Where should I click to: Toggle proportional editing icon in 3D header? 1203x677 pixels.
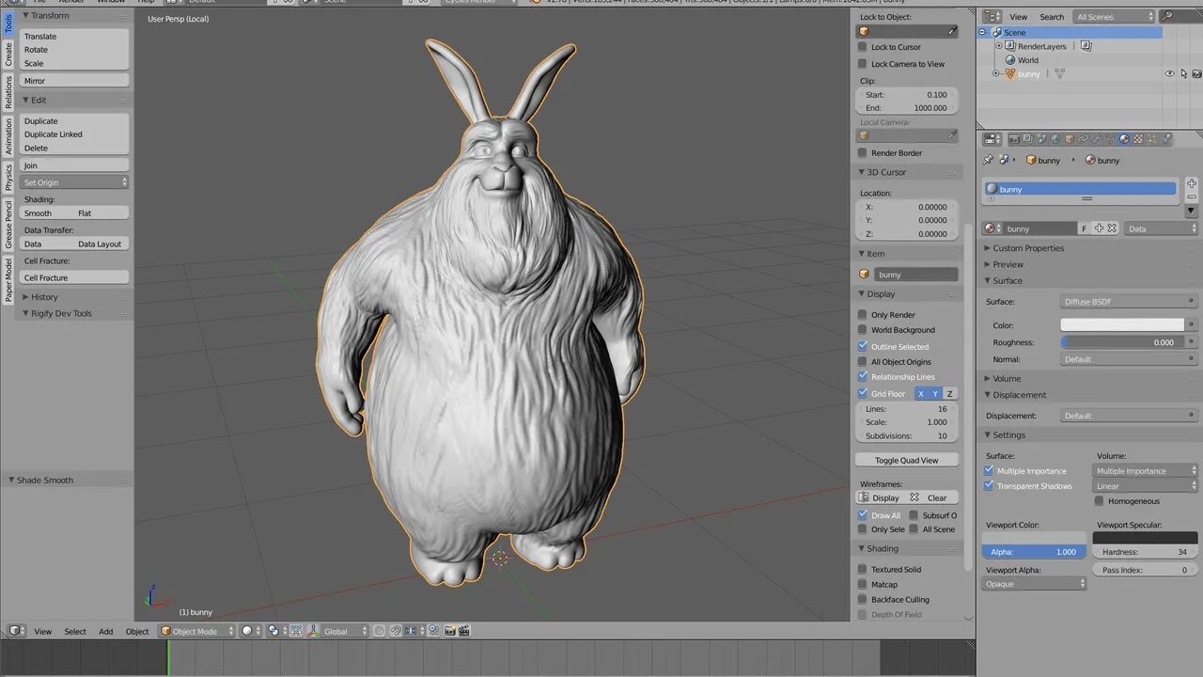click(x=379, y=631)
